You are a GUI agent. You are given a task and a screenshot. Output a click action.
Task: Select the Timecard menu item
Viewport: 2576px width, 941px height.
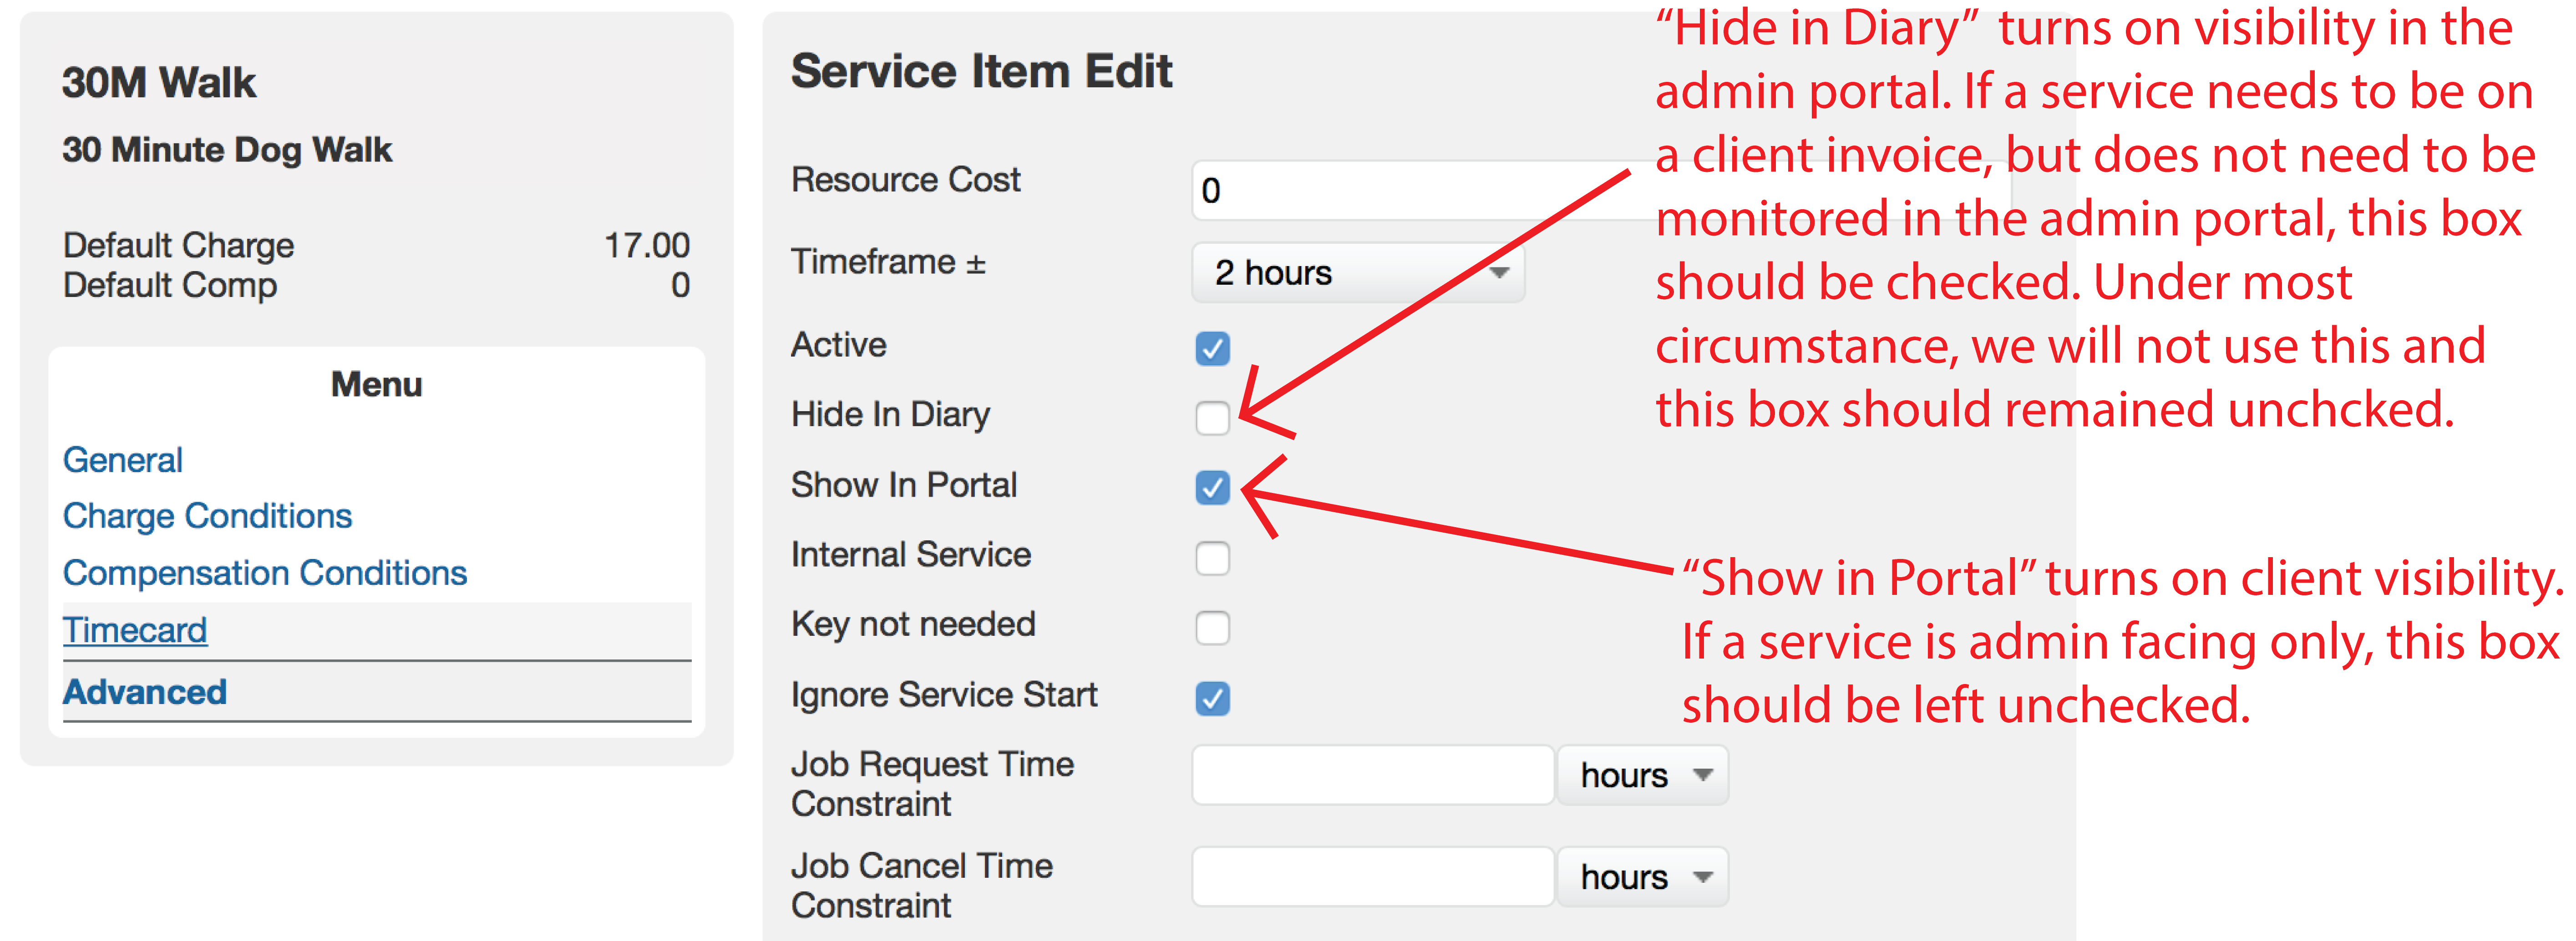pyautogui.click(x=135, y=630)
